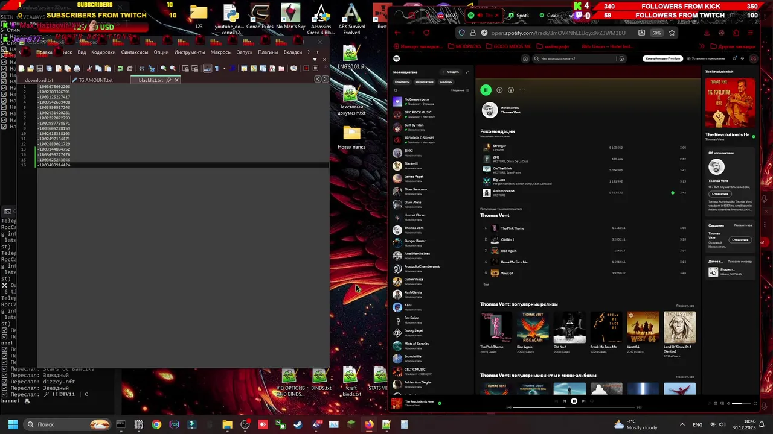Image resolution: width=773 pixels, height=434 pixels.
Task: Pause playback in the bottom Spotify player bar
Action: tap(574, 401)
